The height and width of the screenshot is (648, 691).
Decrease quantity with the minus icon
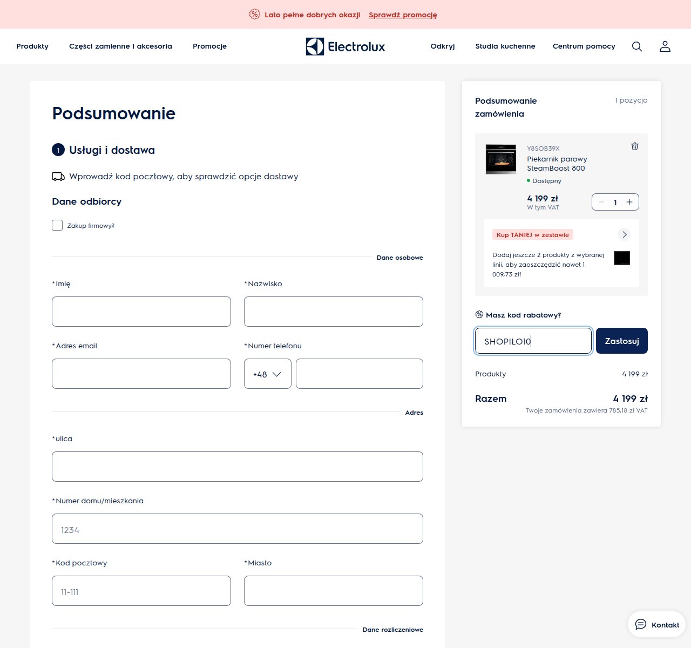(601, 202)
